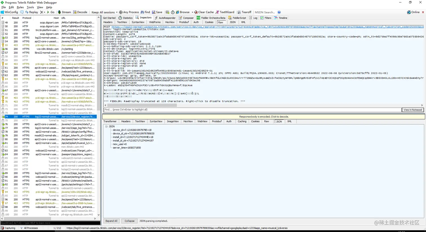This screenshot has width=426, height=232.
Task: Select the new_user=0 JSON node
Action: coord(120,144)
